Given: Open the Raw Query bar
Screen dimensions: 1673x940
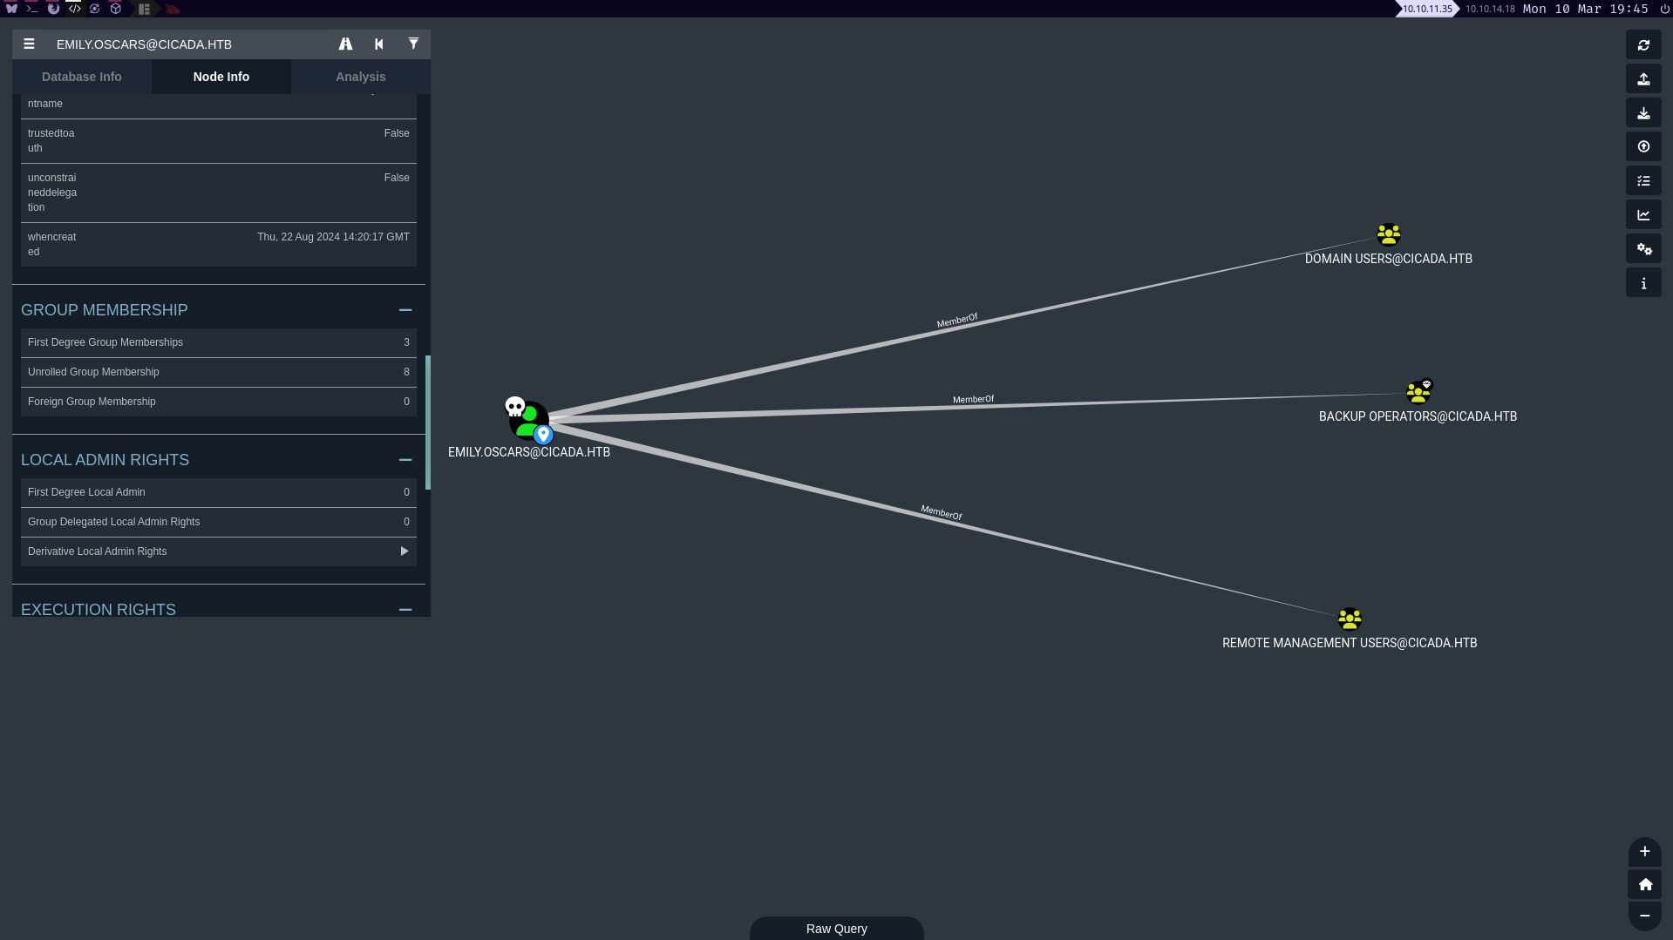Looking at the screenshot, I should [836, 929].
